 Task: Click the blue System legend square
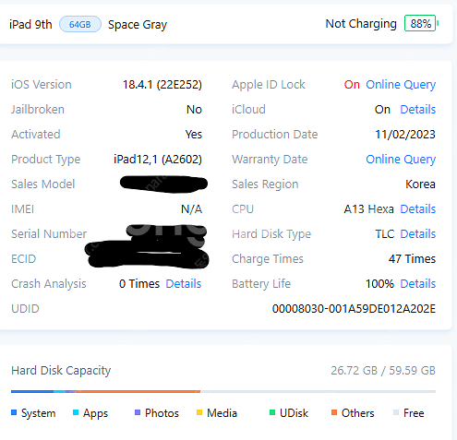[x=14, y=412]
